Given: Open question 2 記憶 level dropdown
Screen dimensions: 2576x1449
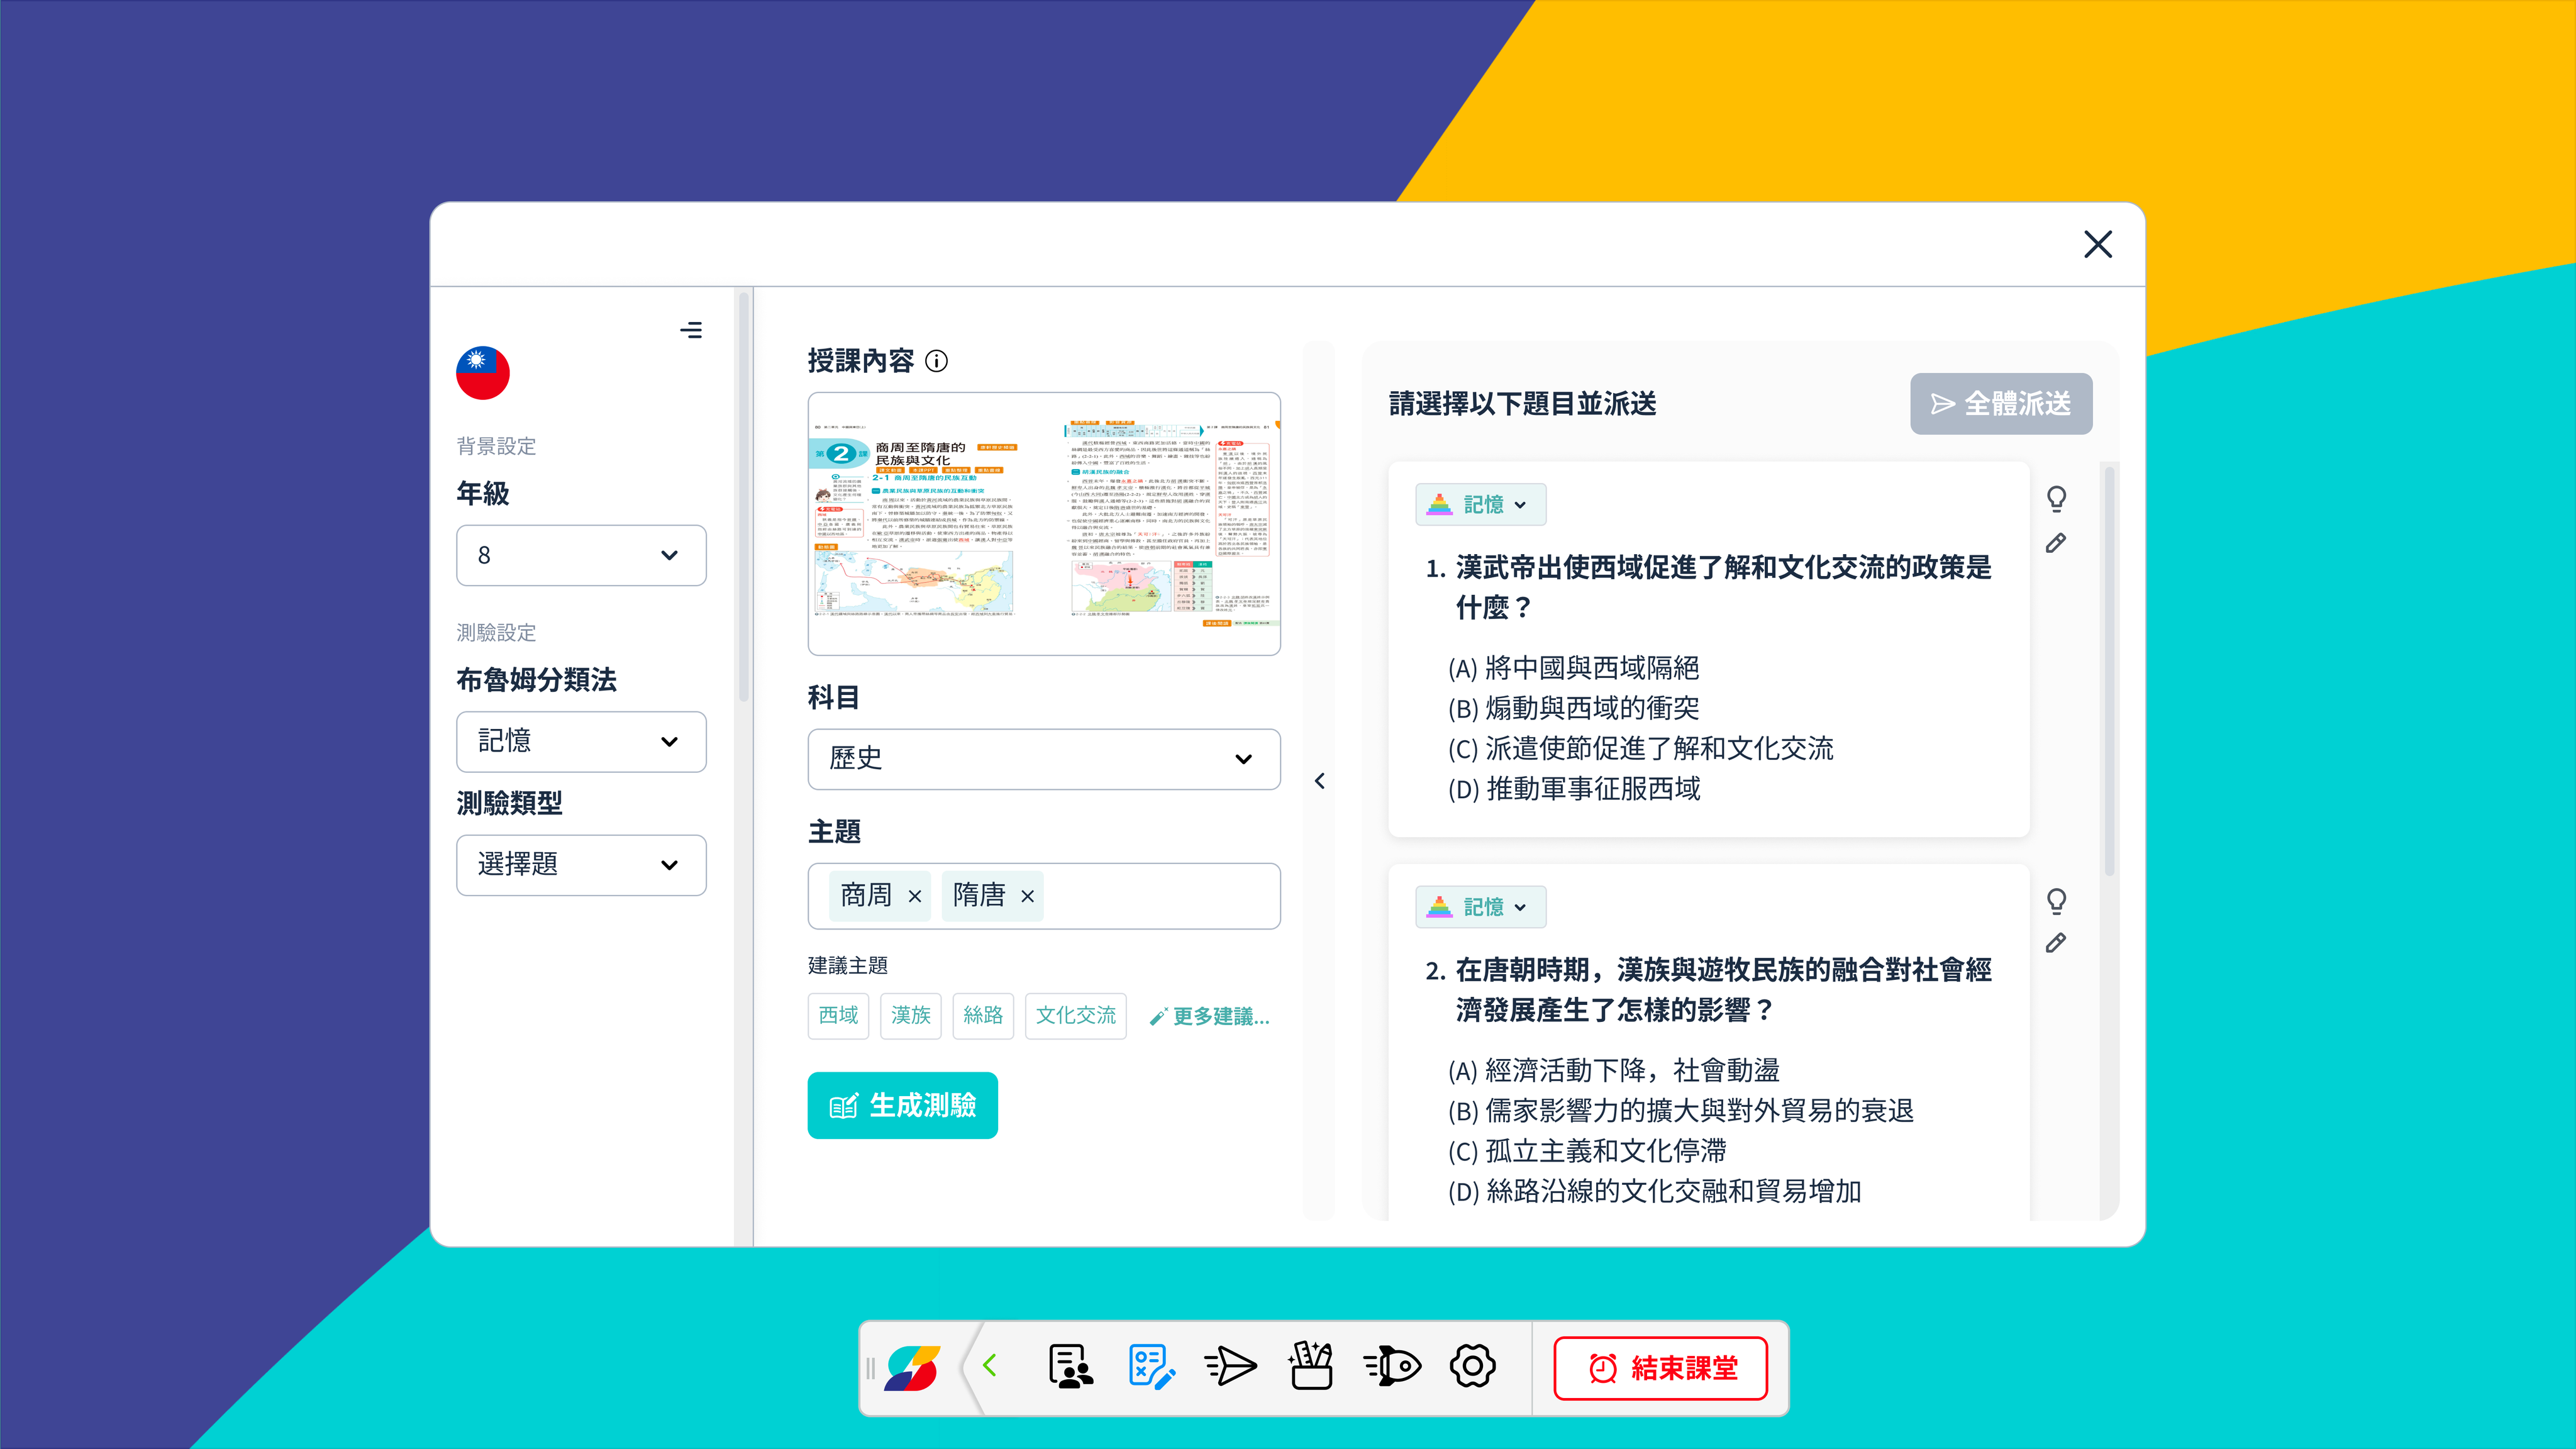Looking at the screenshot, I should click(1480, 907).
